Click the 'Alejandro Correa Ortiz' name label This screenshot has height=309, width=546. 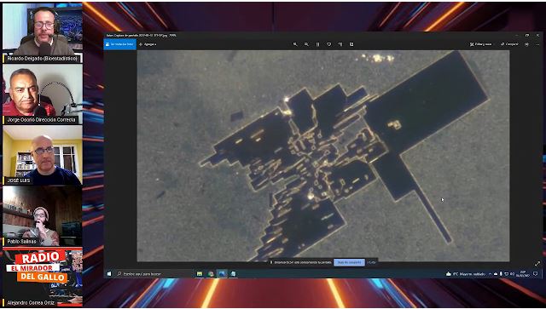coord(31,303)
